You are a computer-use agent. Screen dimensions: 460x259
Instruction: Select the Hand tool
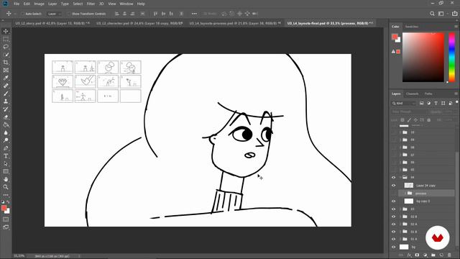pyautogui.click(x=6, y=179)
